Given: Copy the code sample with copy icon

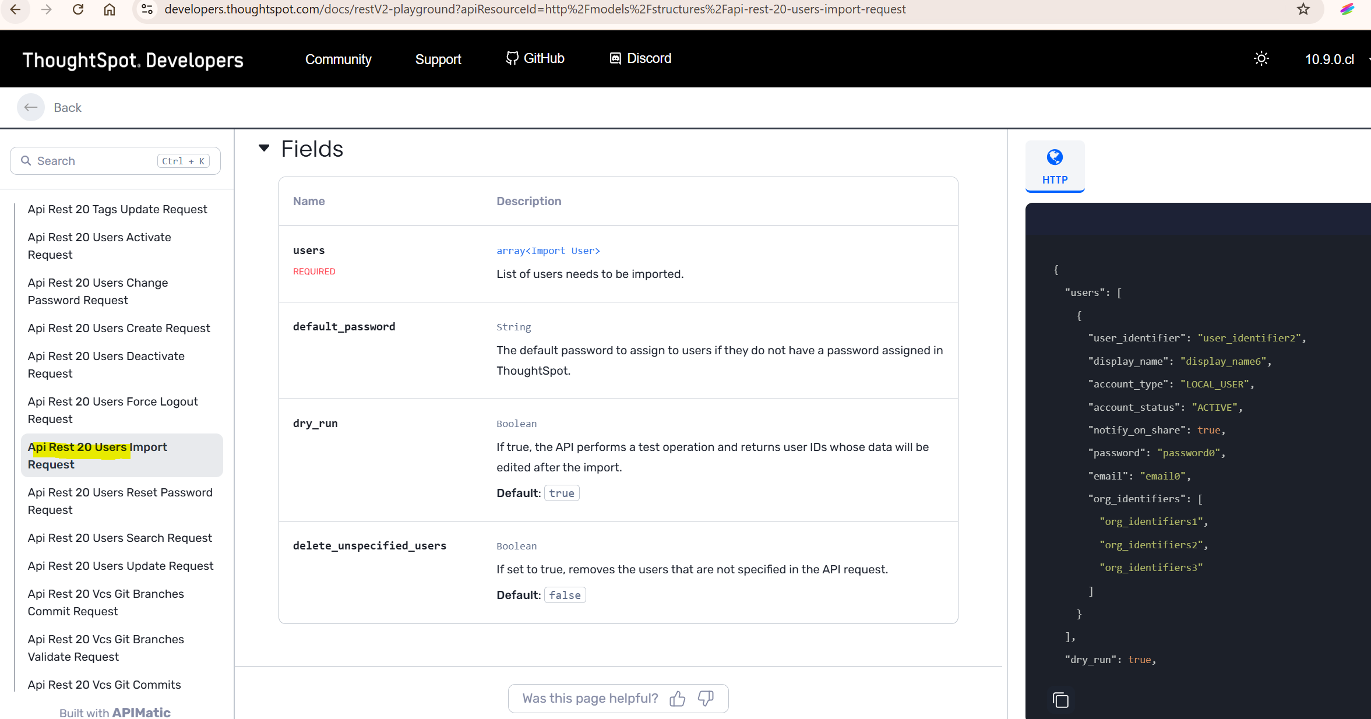Looking at the screenshot, I should click(1061, 700).
